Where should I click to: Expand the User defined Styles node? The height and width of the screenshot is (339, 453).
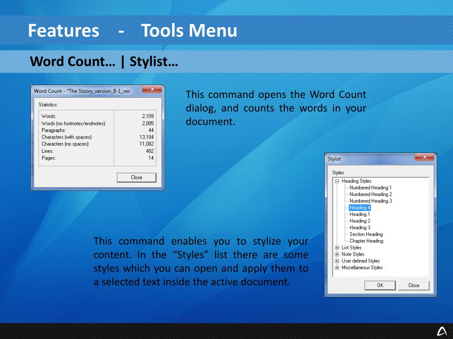point(337,261)
